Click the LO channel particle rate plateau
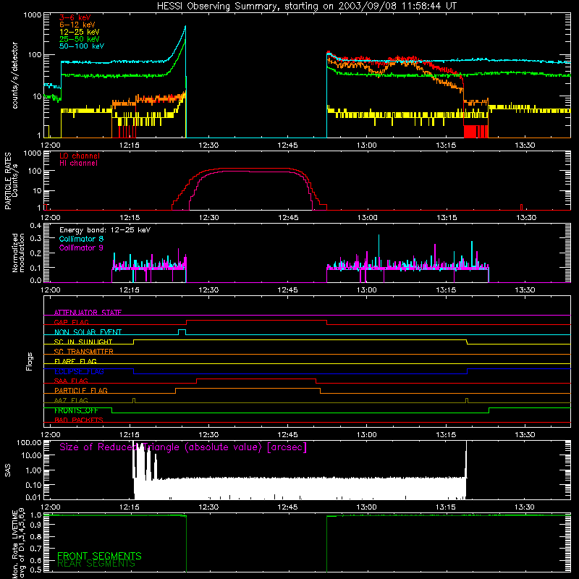The image size is (579, 579). (255, 169)
